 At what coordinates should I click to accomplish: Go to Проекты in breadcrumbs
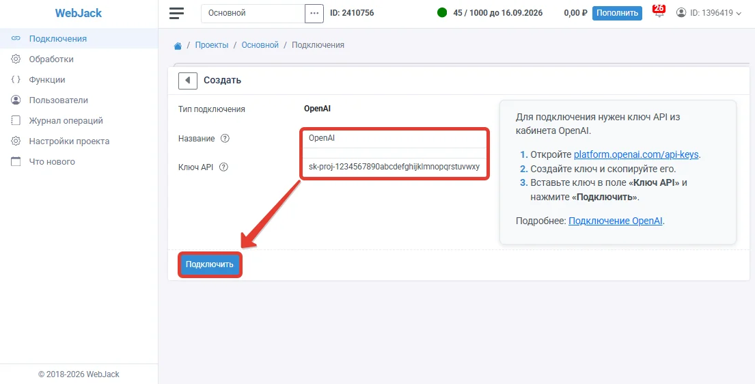212,45
